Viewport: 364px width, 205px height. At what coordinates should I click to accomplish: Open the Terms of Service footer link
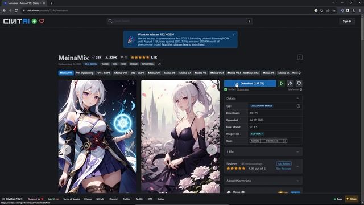tap(72, 199)
